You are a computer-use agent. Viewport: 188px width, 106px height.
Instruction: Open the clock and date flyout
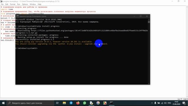tap(176, 103)
